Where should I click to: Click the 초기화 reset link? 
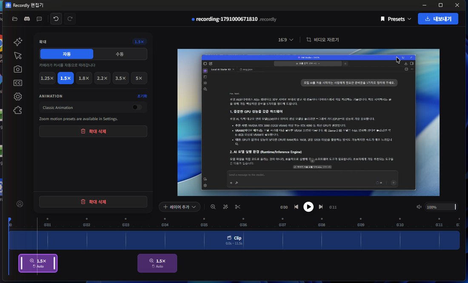[x=142, y=96]
